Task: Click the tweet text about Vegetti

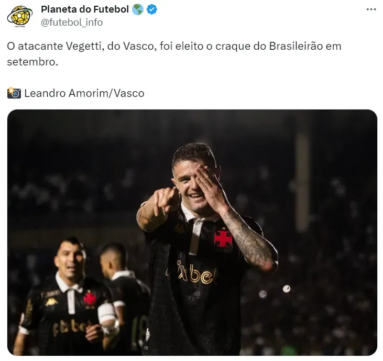Action: [x=174, y=54]
